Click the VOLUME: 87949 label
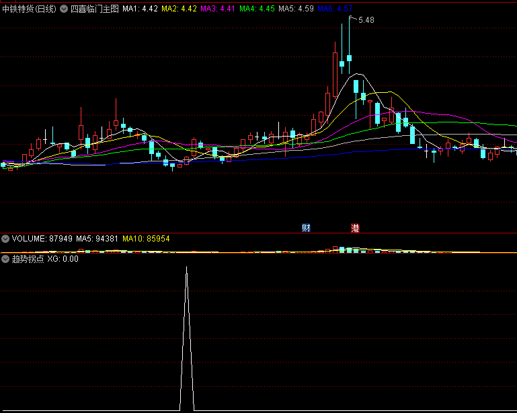 point(42,239)
